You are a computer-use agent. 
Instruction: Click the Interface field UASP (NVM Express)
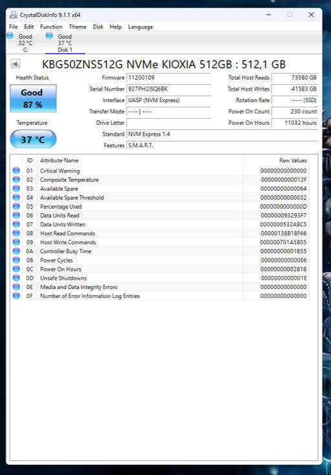pyautogui.click(x=169, y=100)
